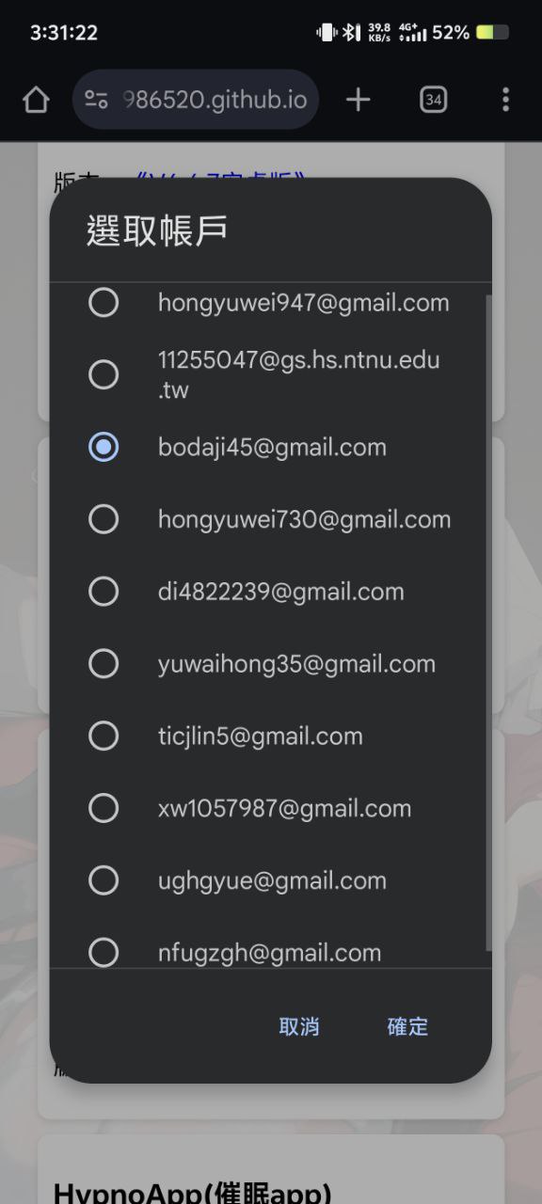Select the 11255047@gs.hs.ntnu.edu.tw account radio
Image resolution: width=542 pixels, height=1204 pixels.
pyautogui.click(x=104, y=375)
